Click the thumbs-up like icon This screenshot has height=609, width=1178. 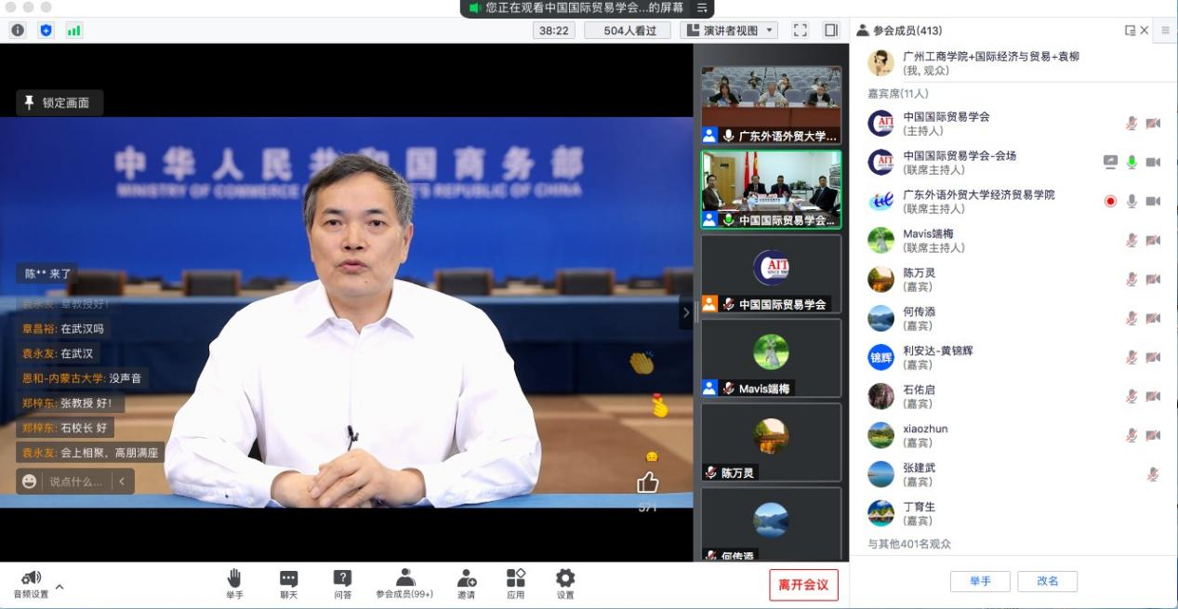(x=647, y=483)
